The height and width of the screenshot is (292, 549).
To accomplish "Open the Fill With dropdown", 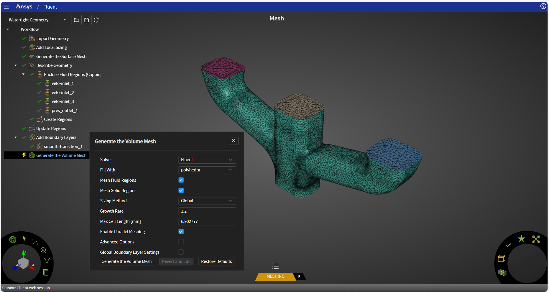I will (x=207, y=170).
